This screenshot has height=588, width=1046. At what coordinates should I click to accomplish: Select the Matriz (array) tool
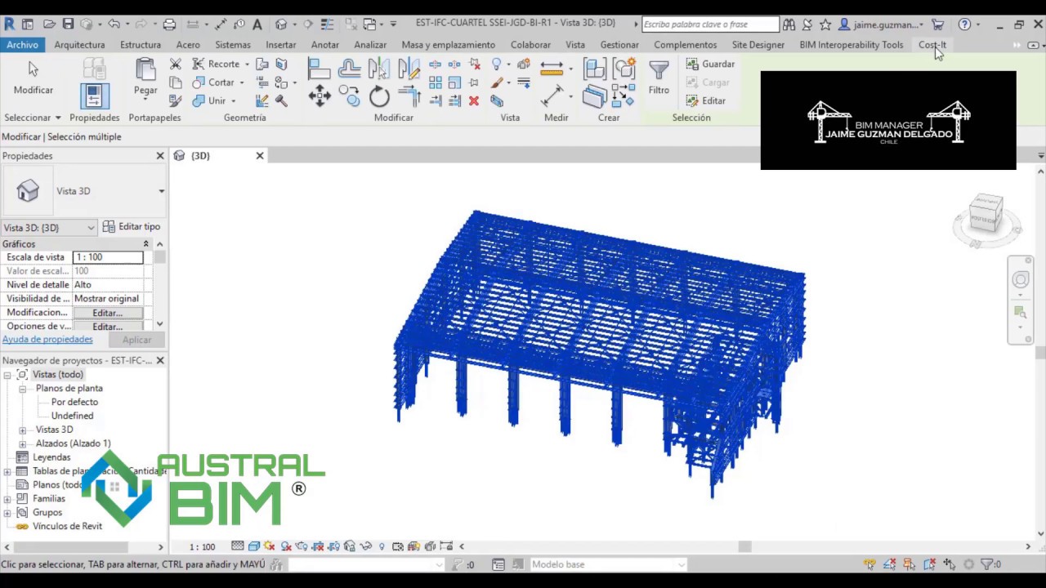[435, 82]
